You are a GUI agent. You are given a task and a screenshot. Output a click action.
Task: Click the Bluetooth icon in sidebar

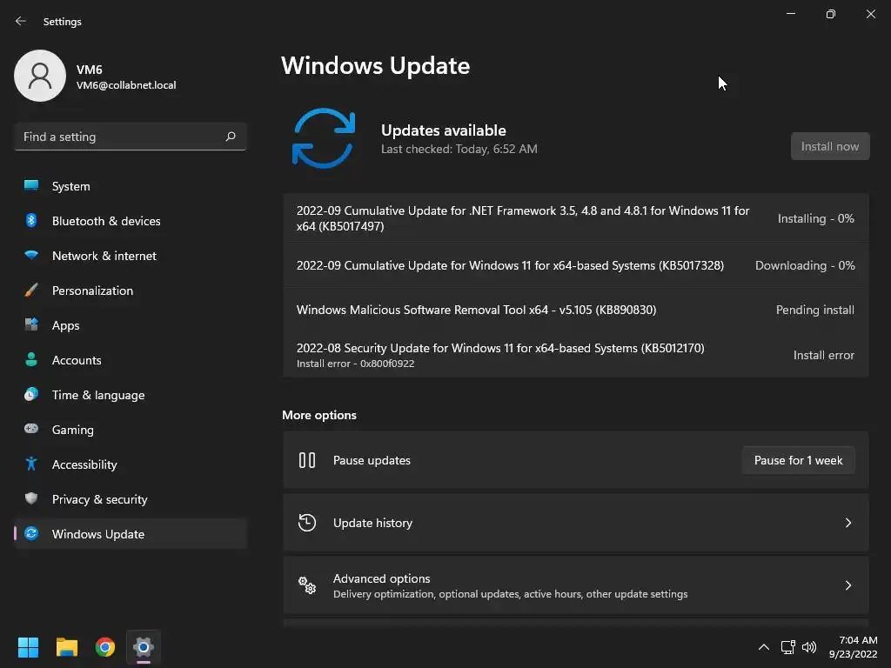click(x=31, y=220)
